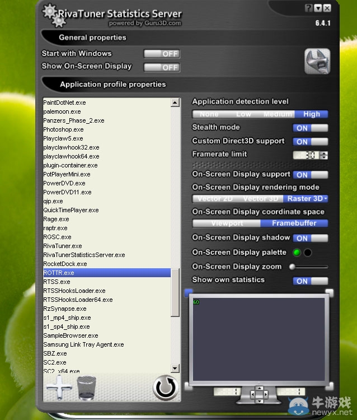Click the profile list scrollbar thumb
The width and height of the screenshot is (357, 420).
pyautogui.click(x=175, y=292)
